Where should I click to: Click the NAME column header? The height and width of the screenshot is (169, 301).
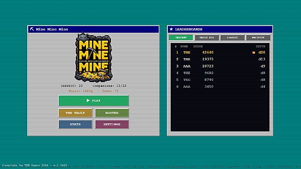(x=184, y=46)
